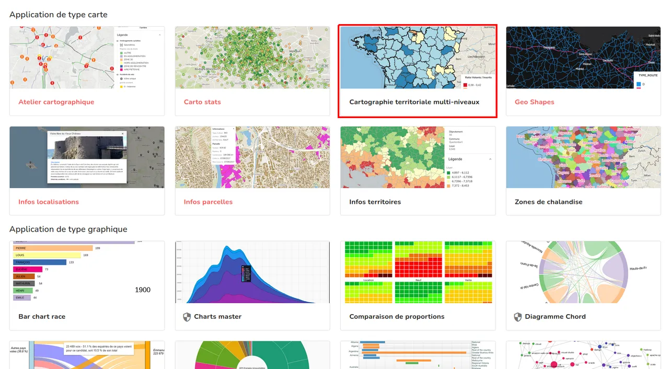669x369 pixels.
Task: Click the PIERRE bar in Bar chart race
Action: click(x=53, y=248)
